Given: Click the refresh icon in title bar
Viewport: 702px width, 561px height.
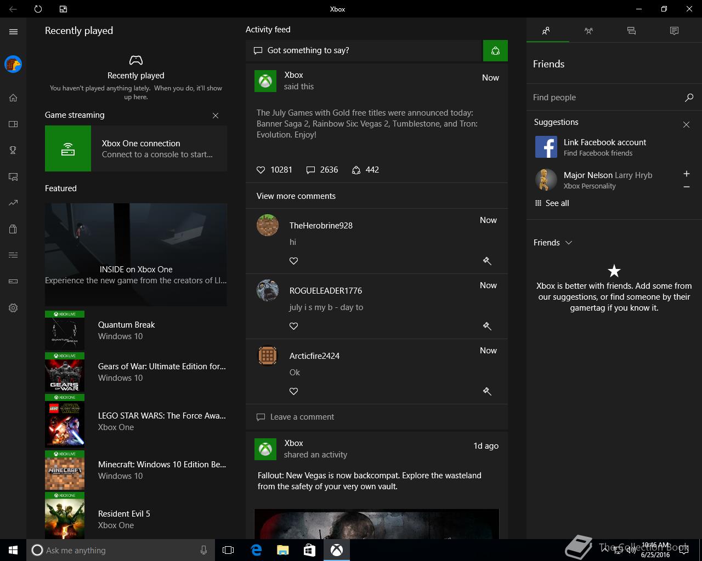Looking at the screenshot, I should (38, 9).
